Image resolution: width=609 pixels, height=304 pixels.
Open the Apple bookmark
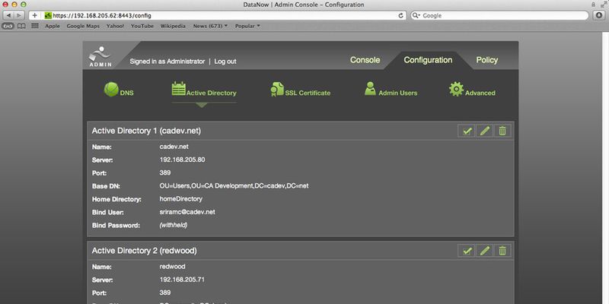(53, 26)
